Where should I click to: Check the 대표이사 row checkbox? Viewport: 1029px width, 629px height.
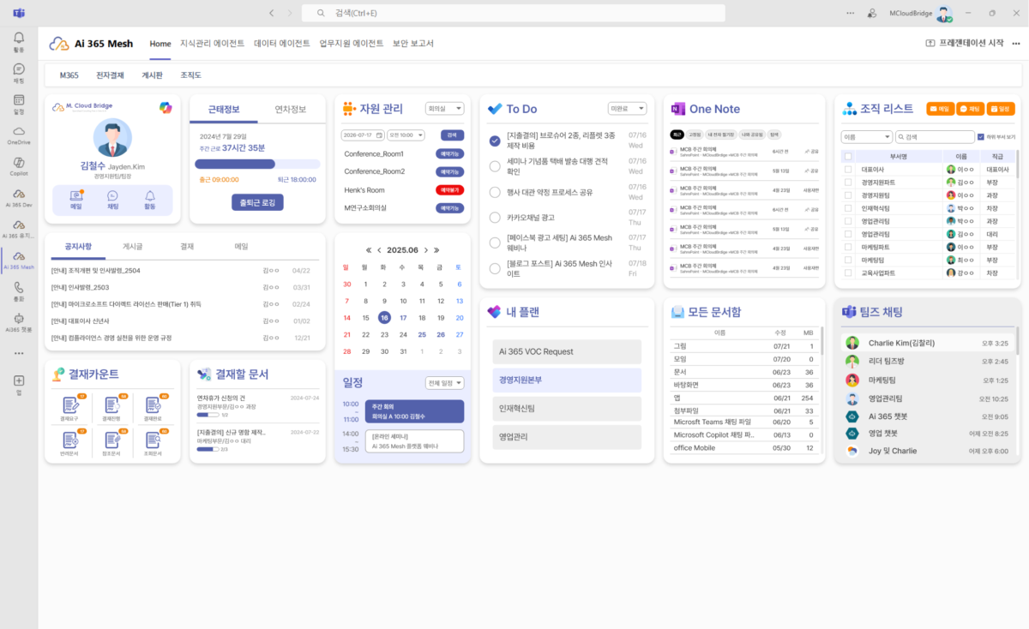tap(848, 170)
